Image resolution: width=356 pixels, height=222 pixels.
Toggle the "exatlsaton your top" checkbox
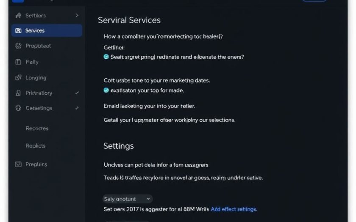coord(106,90)
